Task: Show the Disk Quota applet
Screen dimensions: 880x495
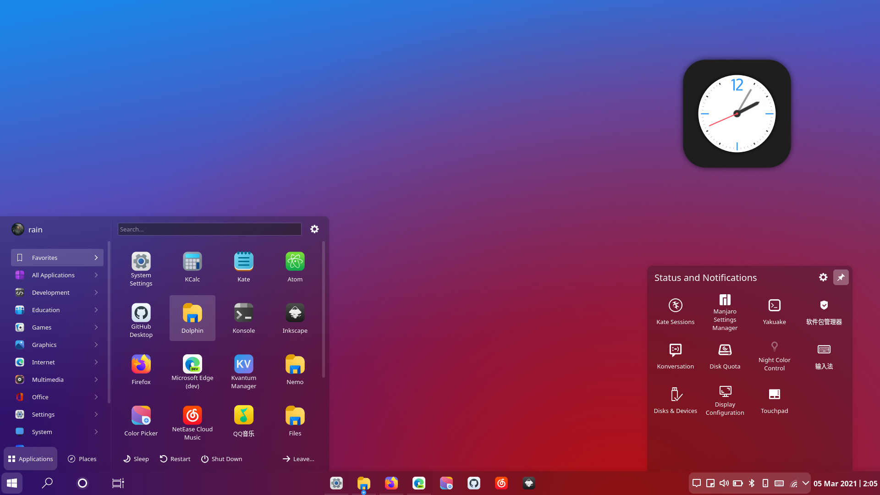Action: pyautogui.click(x=725, y=356)
